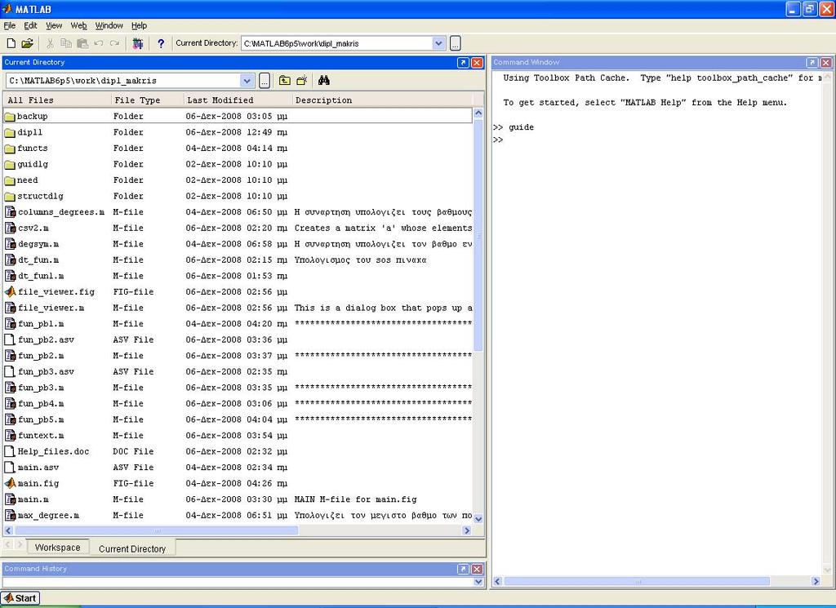This screenshot has width=836, height=608.
Task: Undock the Current Directory panel
Action: point(463,62)
